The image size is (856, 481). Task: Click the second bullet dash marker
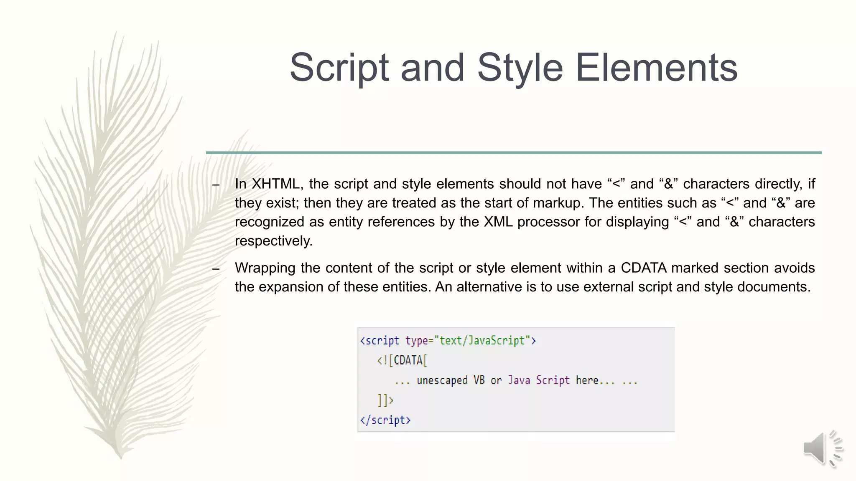click(216, 269)
